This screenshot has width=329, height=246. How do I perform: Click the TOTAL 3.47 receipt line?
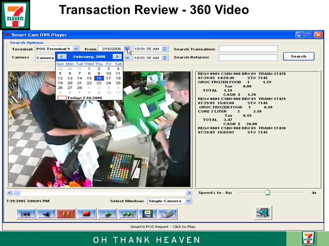217,120
